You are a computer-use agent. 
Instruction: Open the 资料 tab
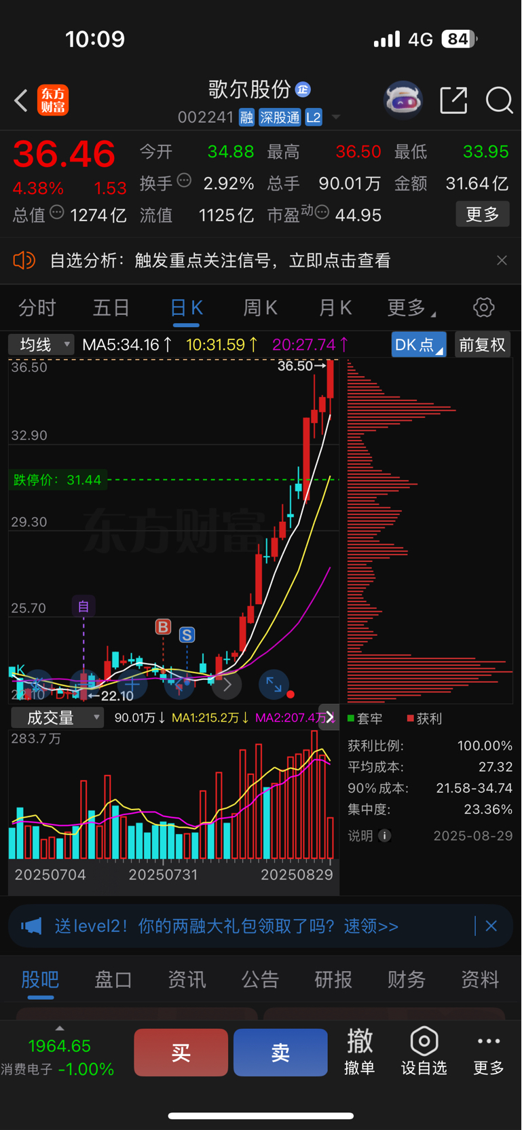click(x=480, y=979)
